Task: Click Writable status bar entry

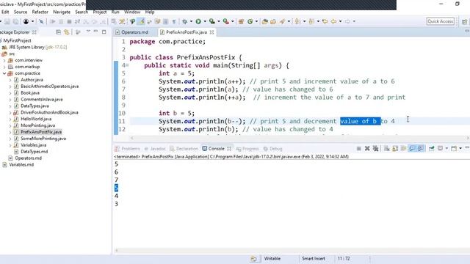Action: pyautogui.click(x=272, y=259)
